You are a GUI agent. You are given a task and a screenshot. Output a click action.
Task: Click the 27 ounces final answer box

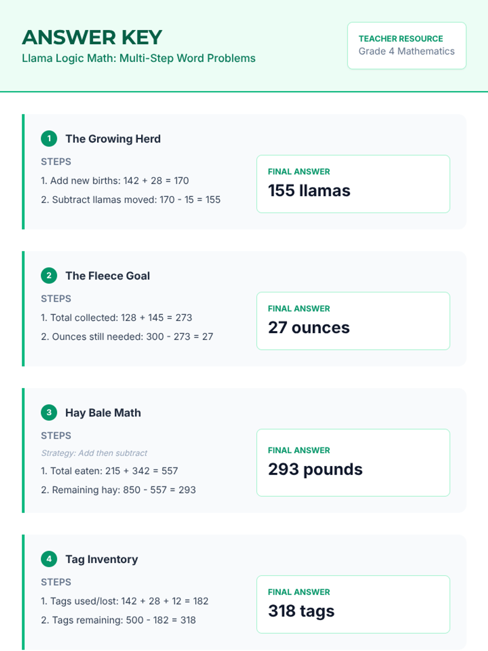point(353,321)
